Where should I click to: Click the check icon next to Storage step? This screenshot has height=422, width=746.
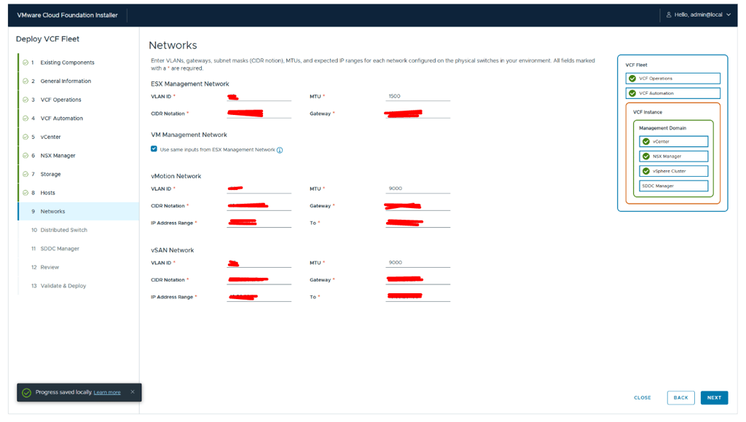point(25,174)
